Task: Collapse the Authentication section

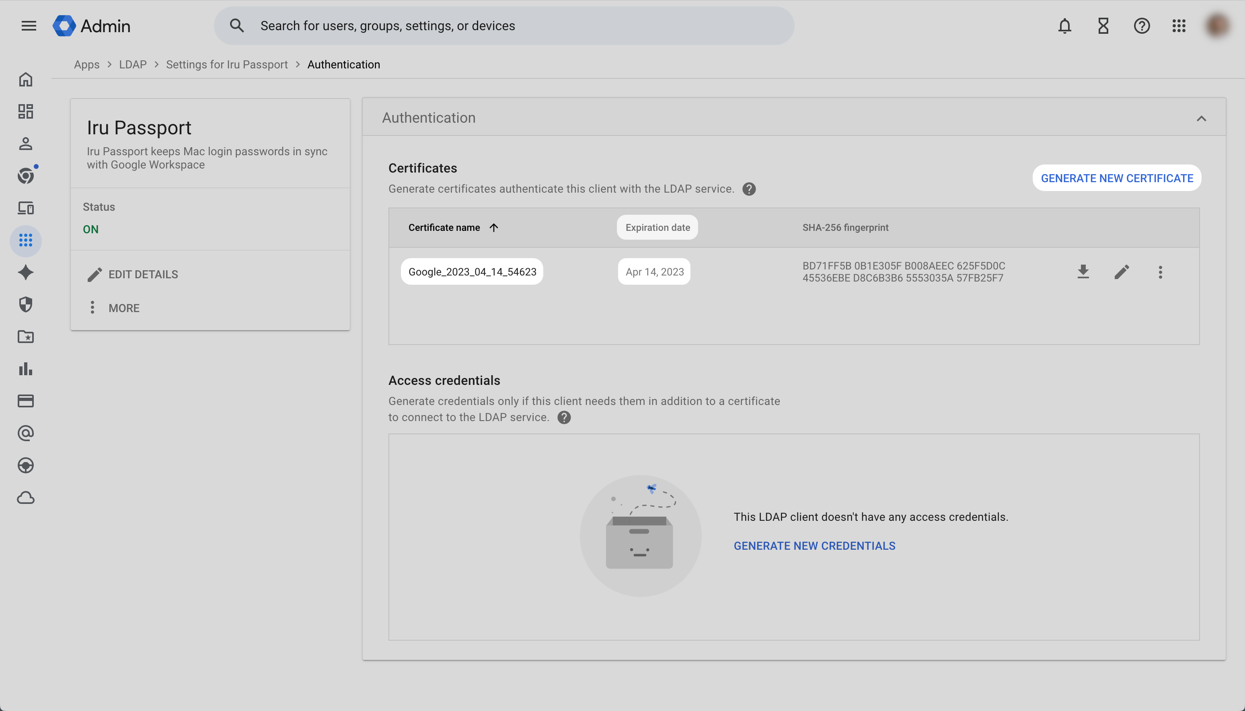Action: pos(1201,118)
